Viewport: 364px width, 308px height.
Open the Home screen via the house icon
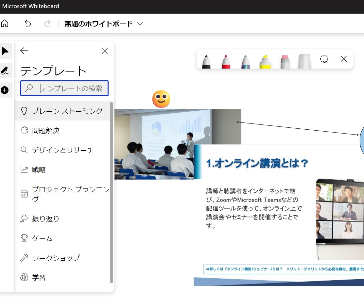click(x=5, y=24)
